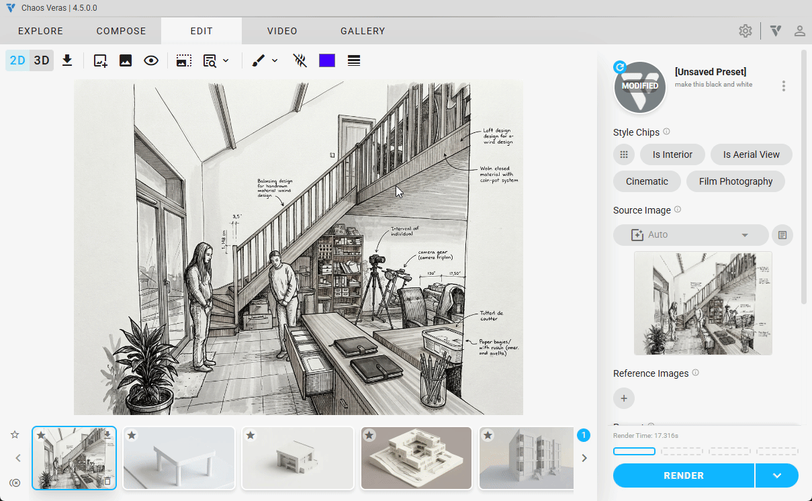The width and height of the screenshot is (812, 501).
Task: Toggle the eye visibility icon in toolbar
Action: pyautogui.click(x=151, y=60)
